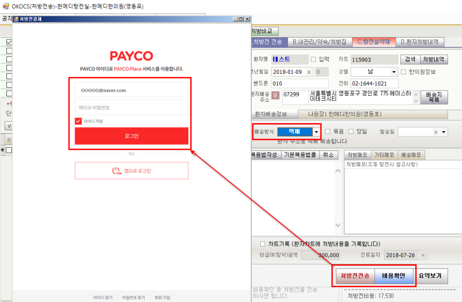Open the 회원 가입 link
The height and width of the screenshot is (302, 462).
tap(162, 298)
